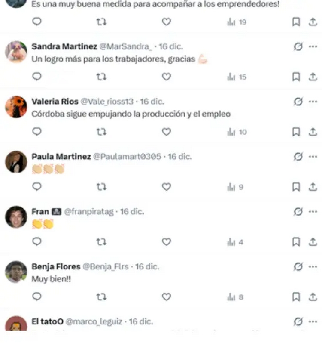This screenshot has height=343, width=322.
Task: Open Benja Flores's avatar picture
Action: [16, 272]
